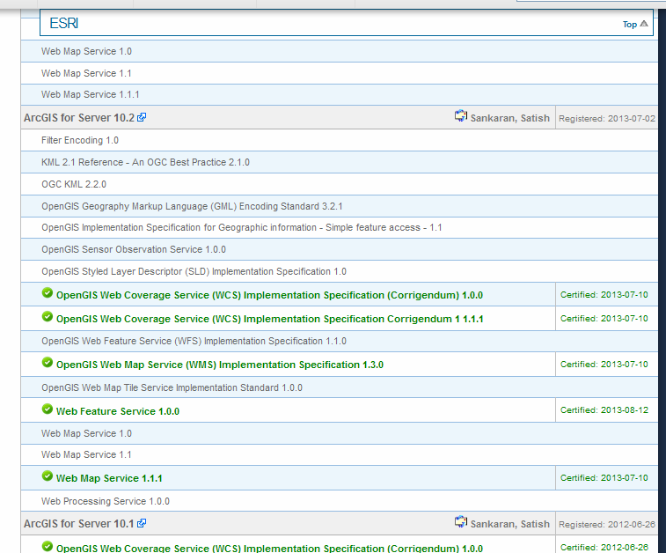666x553 pixels.
Task: Open WCS Corrigendum 1.0.0 under ArcGIS 10.1
Action: 269,549
